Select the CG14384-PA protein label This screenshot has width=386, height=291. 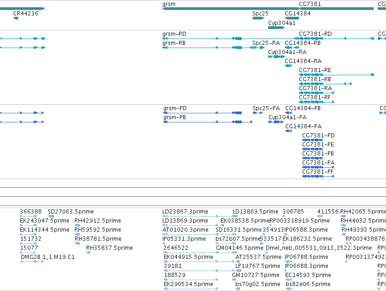pos(303,126)
